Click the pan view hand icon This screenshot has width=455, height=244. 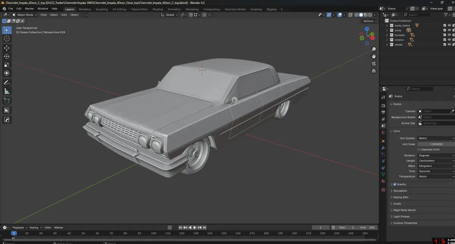pos(373,56)
